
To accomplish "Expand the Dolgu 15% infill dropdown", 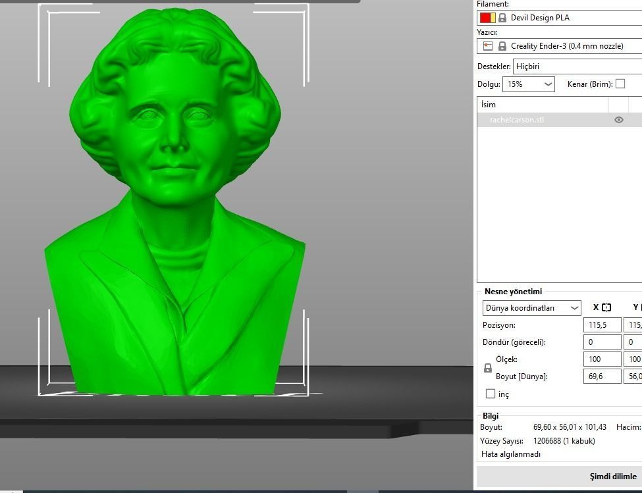I will [529, 84].
